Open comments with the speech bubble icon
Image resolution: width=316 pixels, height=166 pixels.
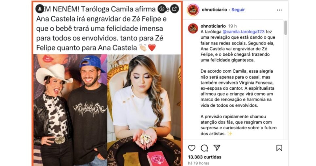click(204, 148)
